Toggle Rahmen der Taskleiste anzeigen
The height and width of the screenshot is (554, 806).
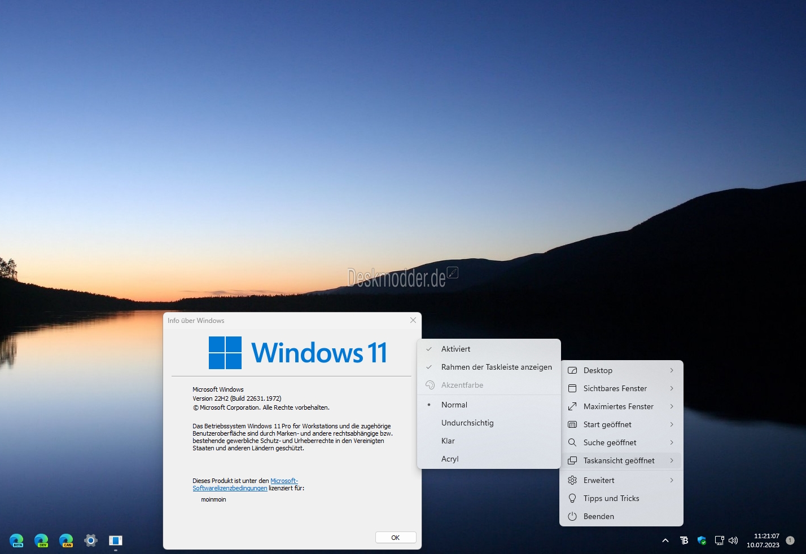pyautogui.click(x=489, y=367)
